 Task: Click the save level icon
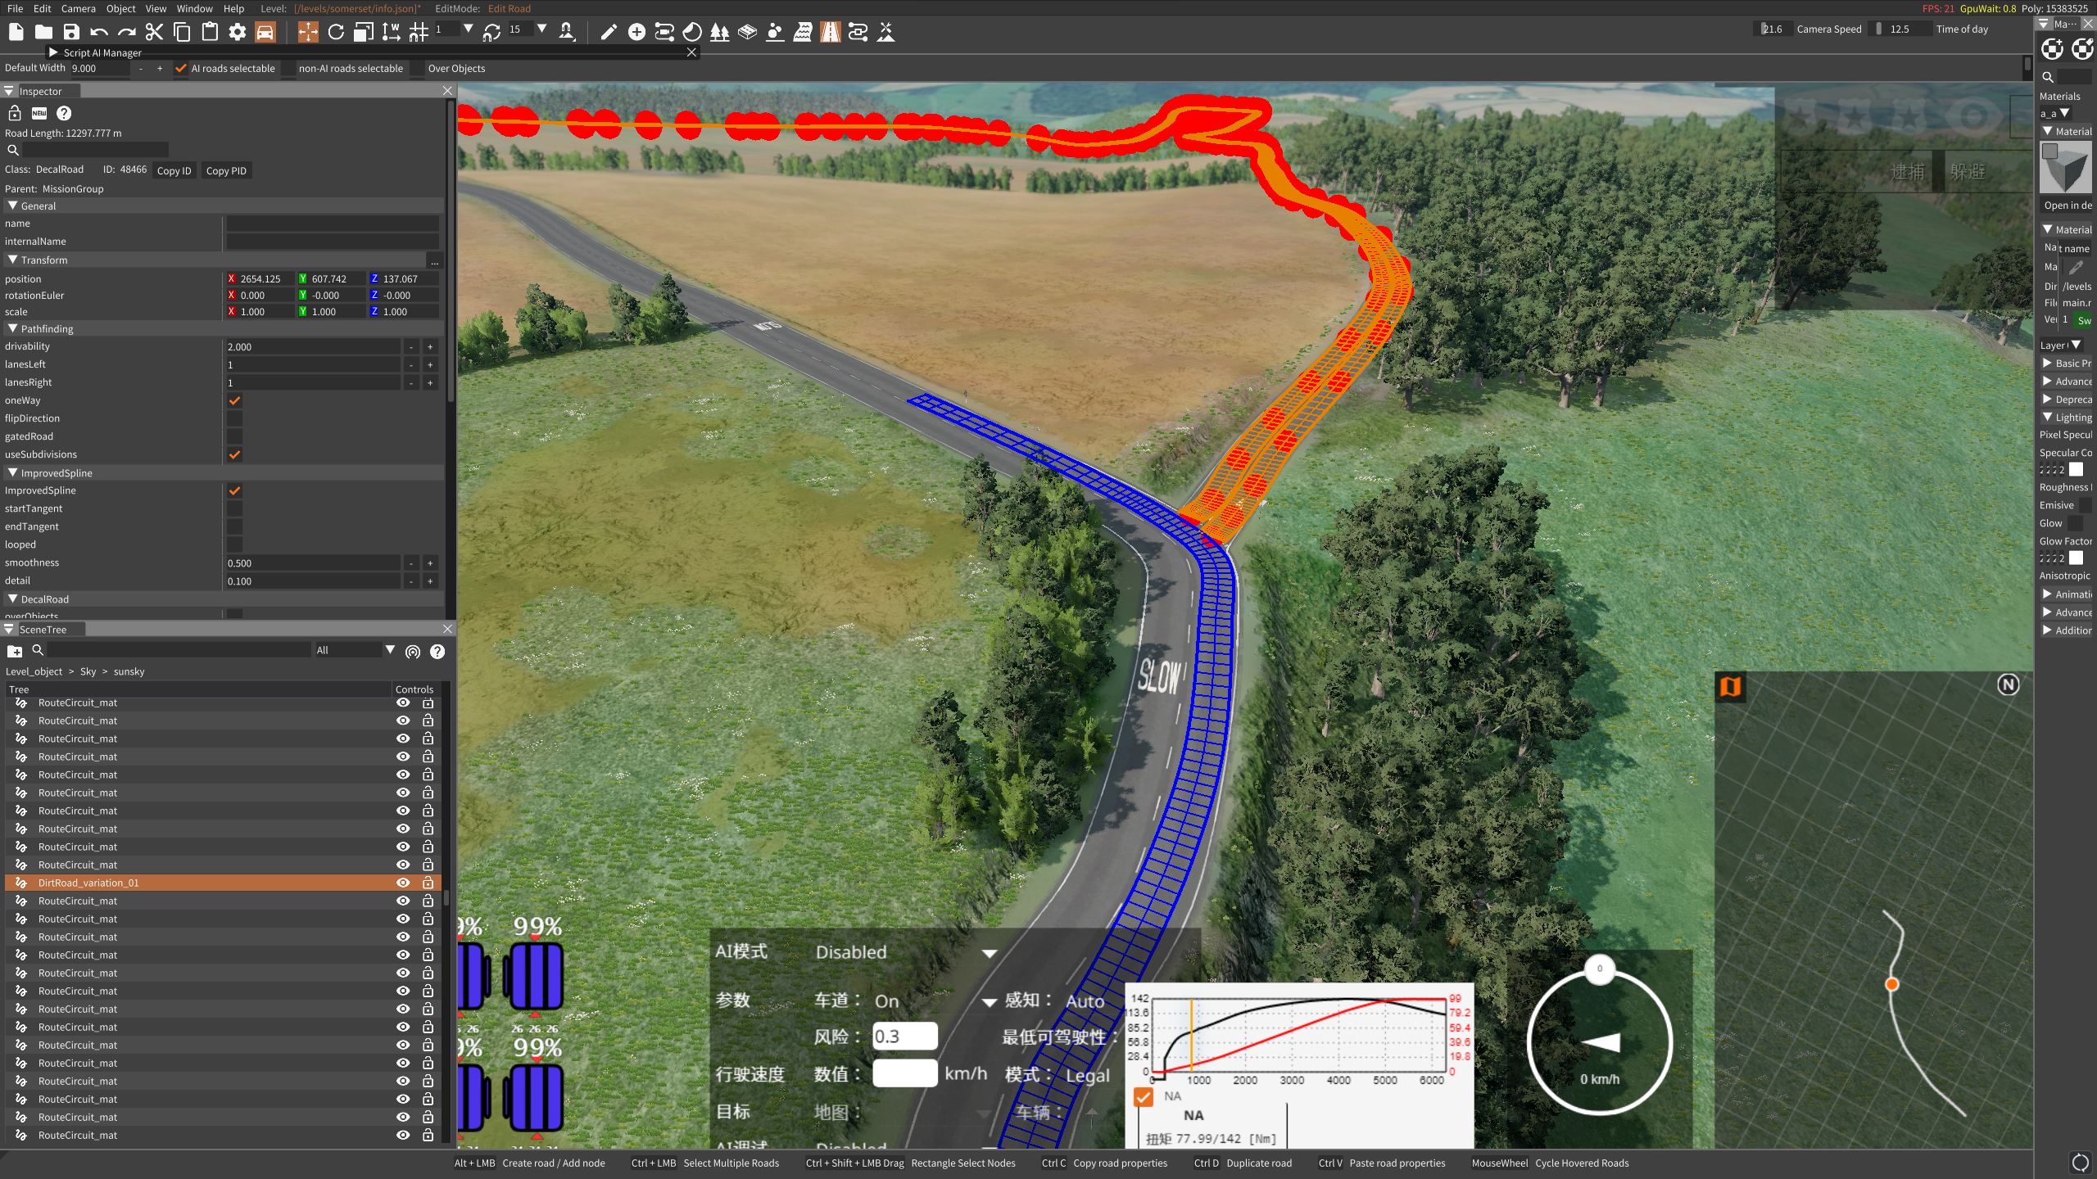71,32
